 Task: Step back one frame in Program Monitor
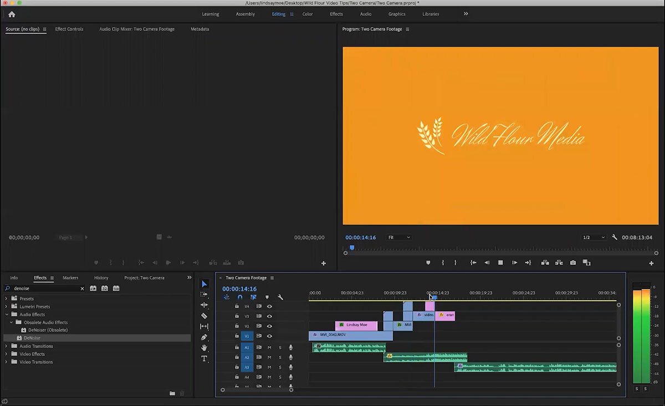(x=487, y=263)
